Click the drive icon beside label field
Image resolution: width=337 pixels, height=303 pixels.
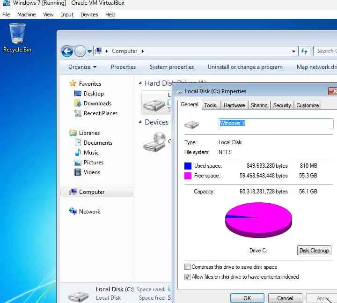(x=192, y=124)
